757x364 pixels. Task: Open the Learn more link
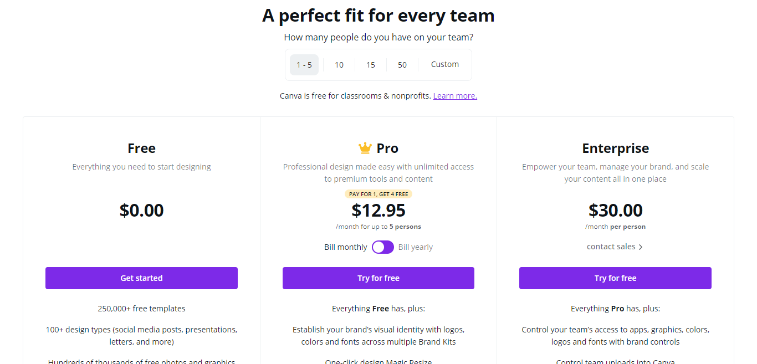pyautogui.click(x=455, y=96)
